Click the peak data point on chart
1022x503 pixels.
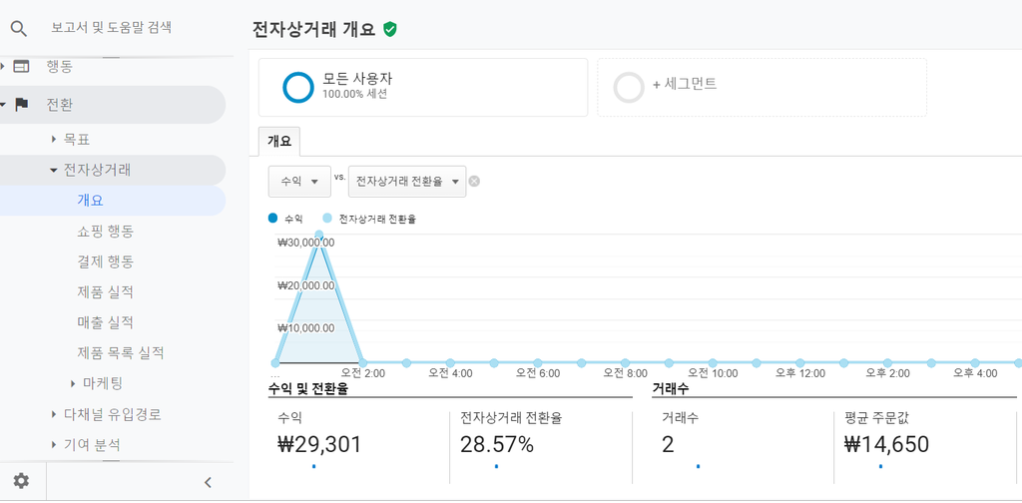pos(319,235)
